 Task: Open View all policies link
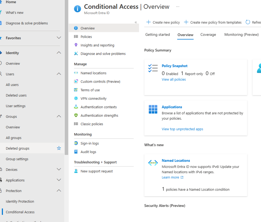[174, 79]
